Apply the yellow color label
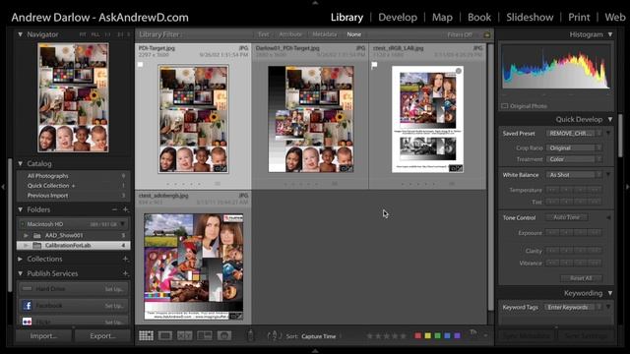The height and width of the screenshot is (354, 630). (x=428, y=335)
